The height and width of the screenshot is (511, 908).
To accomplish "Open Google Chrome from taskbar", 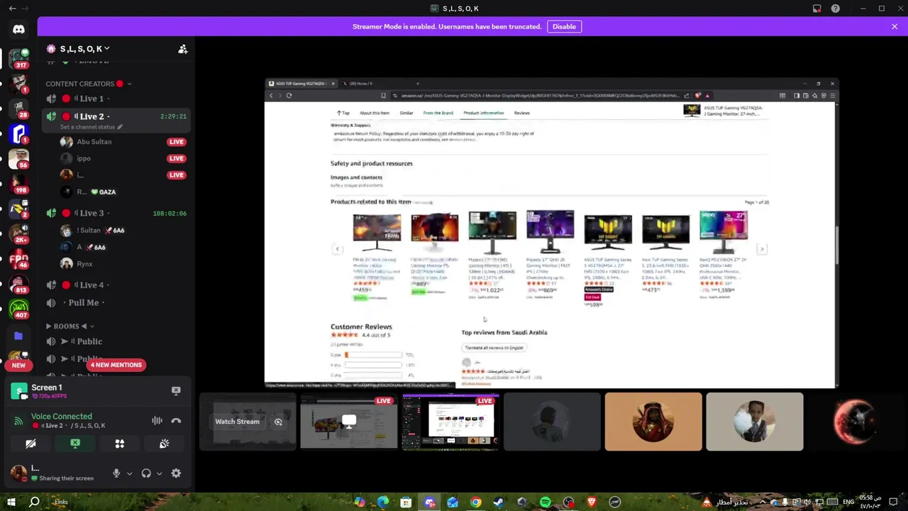I will [475, 502].
